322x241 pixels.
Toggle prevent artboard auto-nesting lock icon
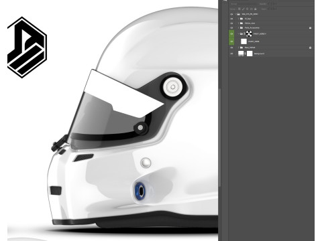click(x=251, y=9)
